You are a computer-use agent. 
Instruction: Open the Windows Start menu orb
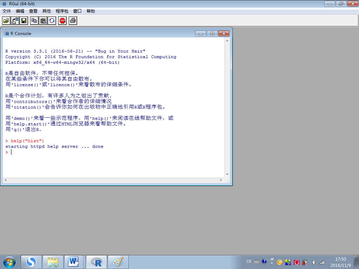click(9, 262)
